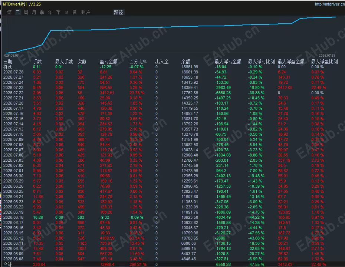Select the 年 yearly tab
345x267 pixels.
(50, 12)
